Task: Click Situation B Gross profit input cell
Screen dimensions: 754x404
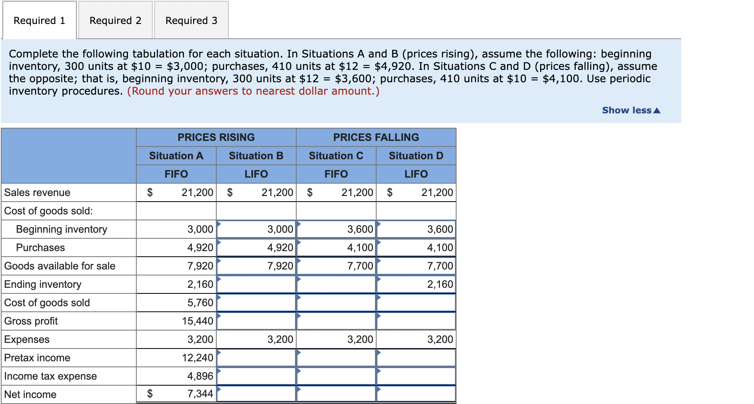Action: 256,321
